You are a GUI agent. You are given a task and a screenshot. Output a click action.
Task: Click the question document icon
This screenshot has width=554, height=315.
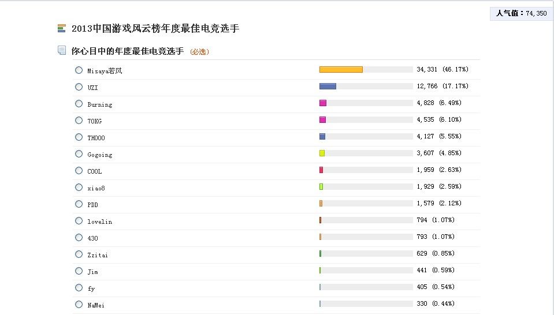(62, 51)
